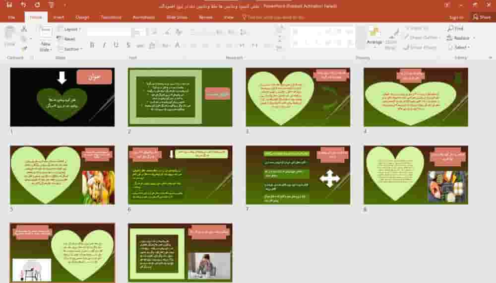This screenshot has height=283, width=496.
Task: Click the Redo icon in quick access toolbar
Action: click(x=37, y=5)
